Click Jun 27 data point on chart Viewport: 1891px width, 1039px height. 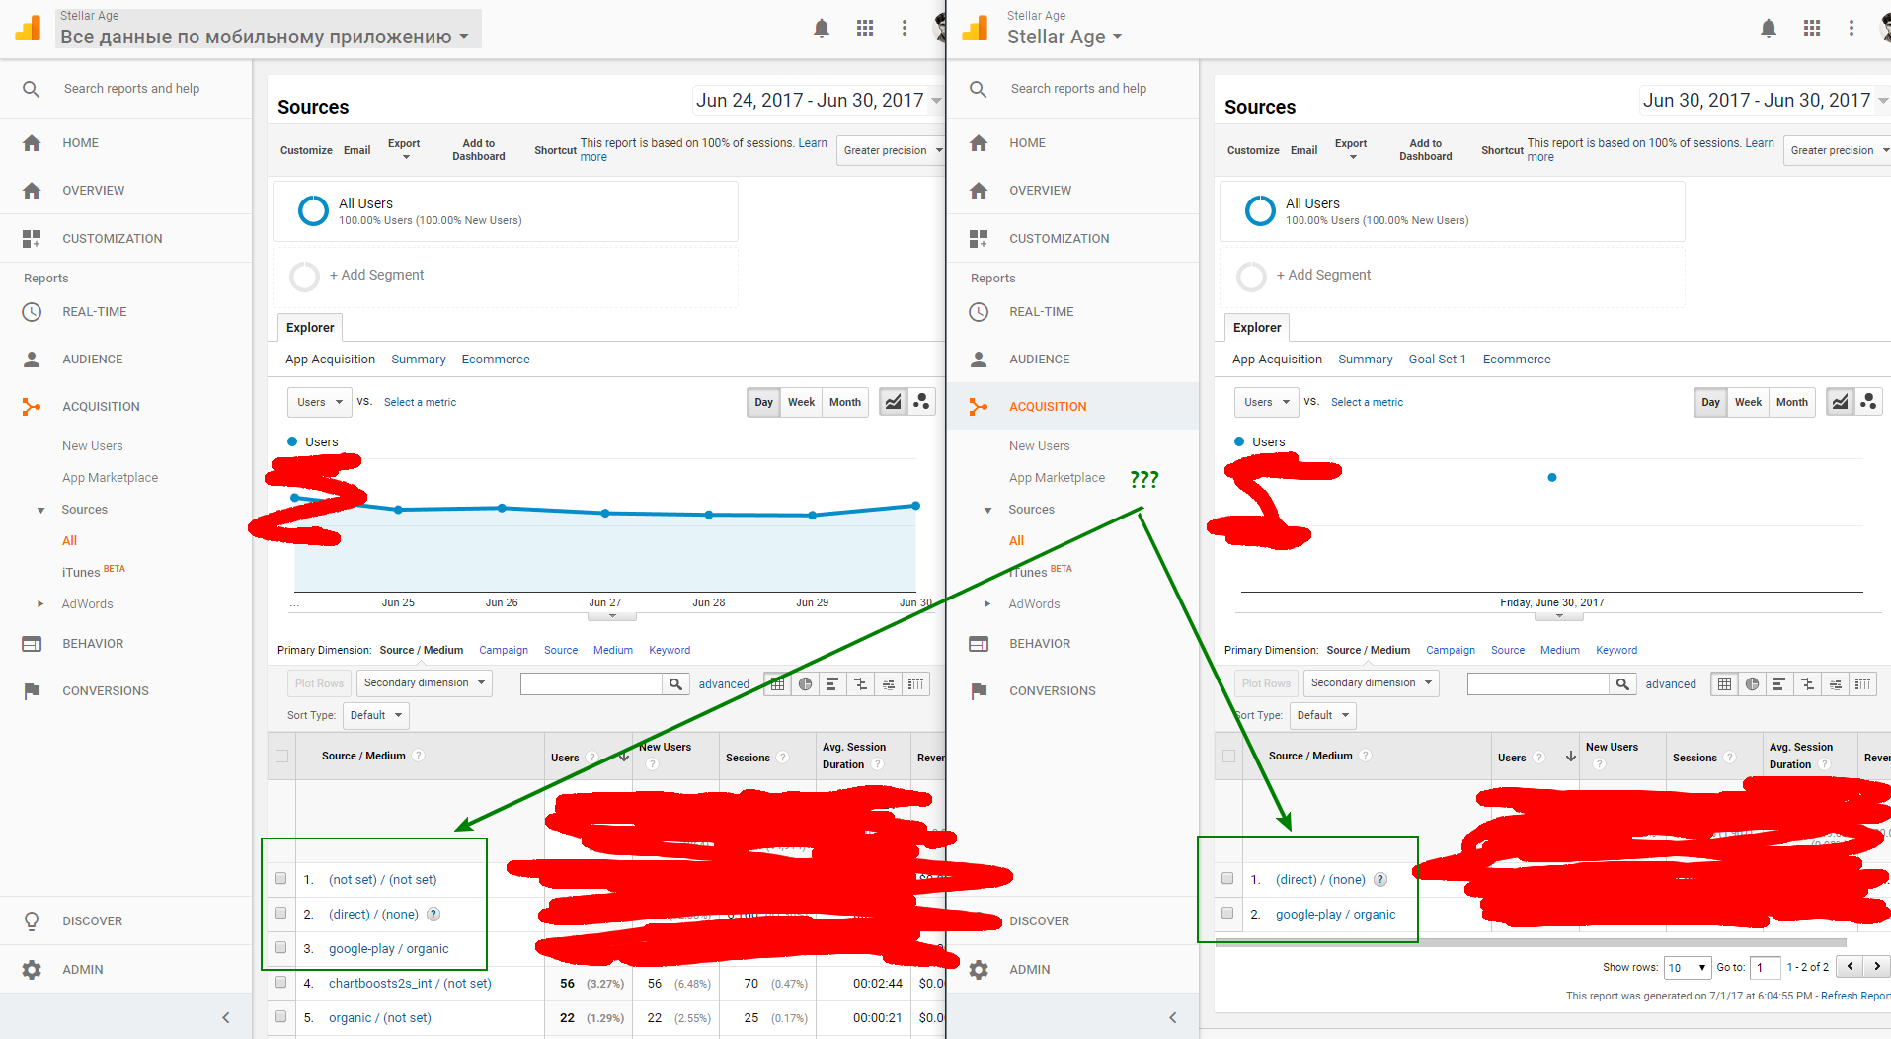[x=605, y=513]
